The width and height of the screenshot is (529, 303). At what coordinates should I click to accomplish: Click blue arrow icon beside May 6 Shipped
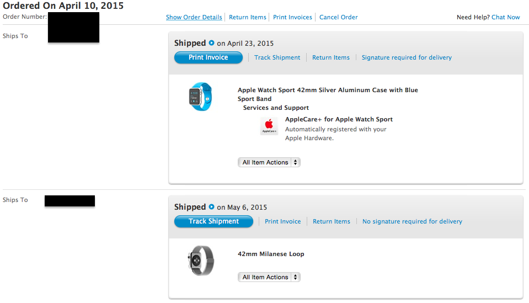[211, 207]
